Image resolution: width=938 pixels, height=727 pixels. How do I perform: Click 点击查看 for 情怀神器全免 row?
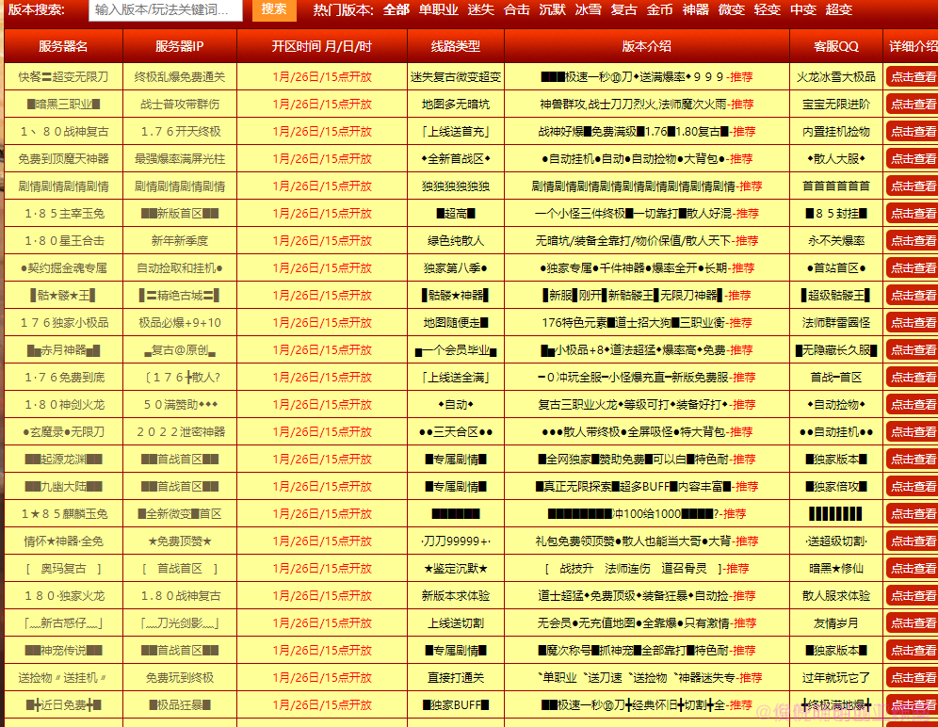tap(913, 541)
